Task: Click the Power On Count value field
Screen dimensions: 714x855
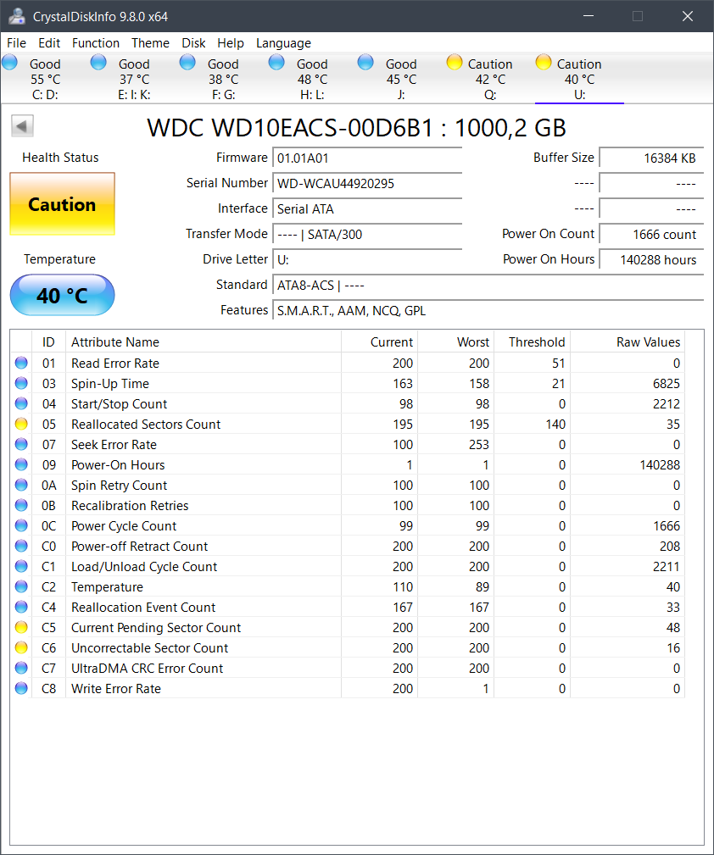Action: 651,235
